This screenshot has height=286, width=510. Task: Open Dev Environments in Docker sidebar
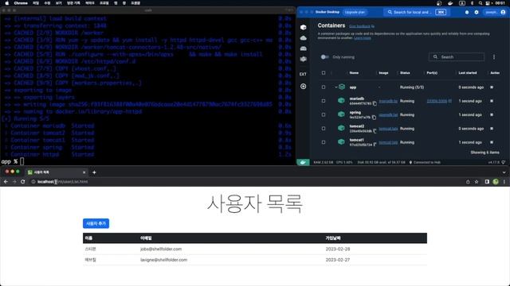pos(303,59)
